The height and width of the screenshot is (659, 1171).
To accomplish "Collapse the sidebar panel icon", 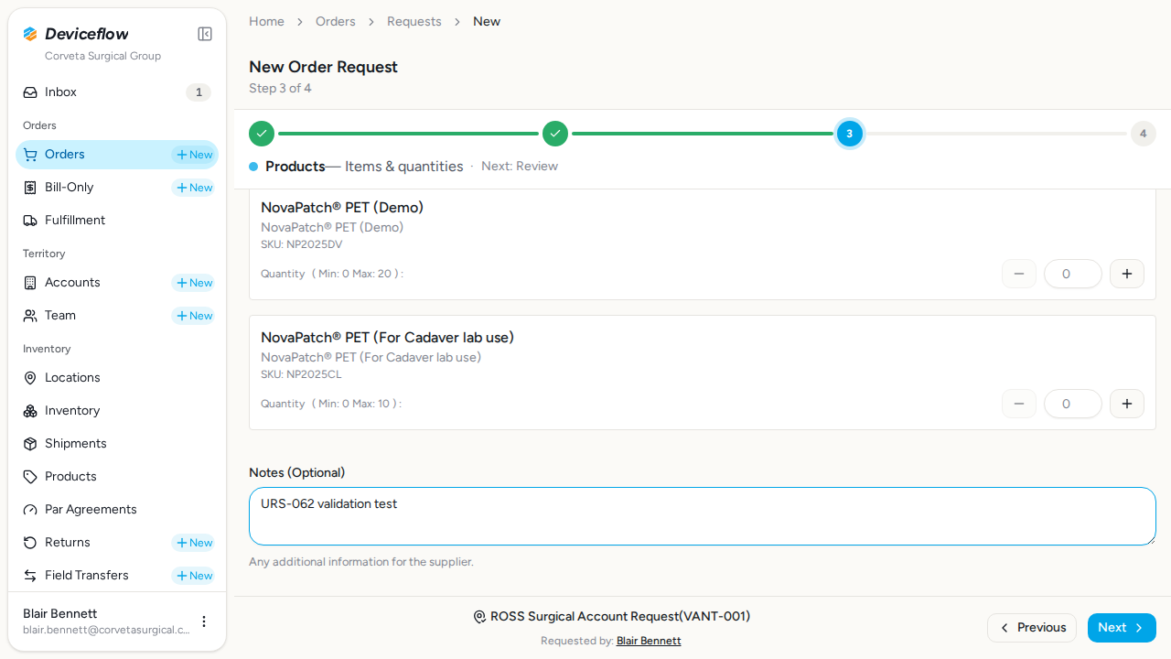I will [x=205, y=34].
